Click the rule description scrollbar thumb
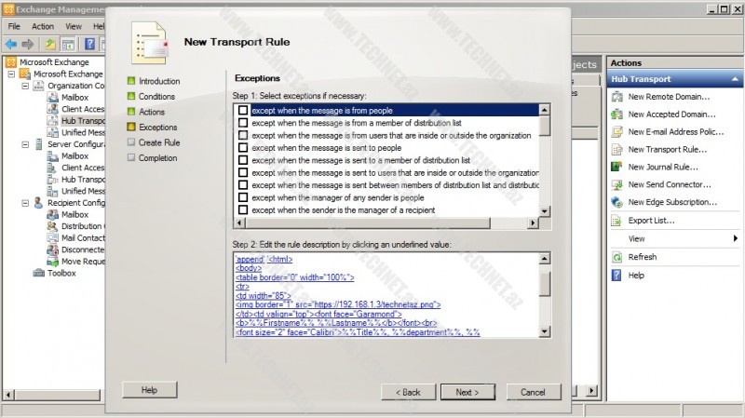This screenshot has width=745, height=418. [545, 284]
